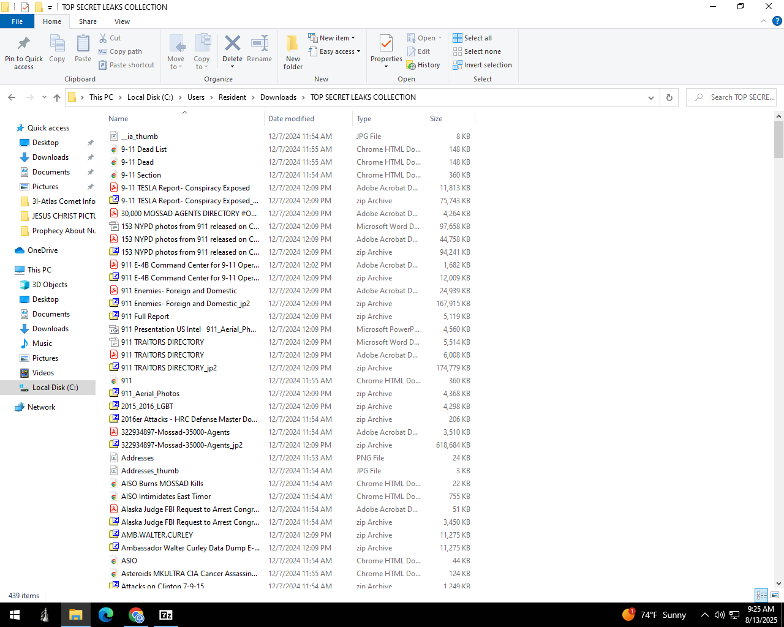
Task: Sort files by the Type column
Action: tap(389, 119)
